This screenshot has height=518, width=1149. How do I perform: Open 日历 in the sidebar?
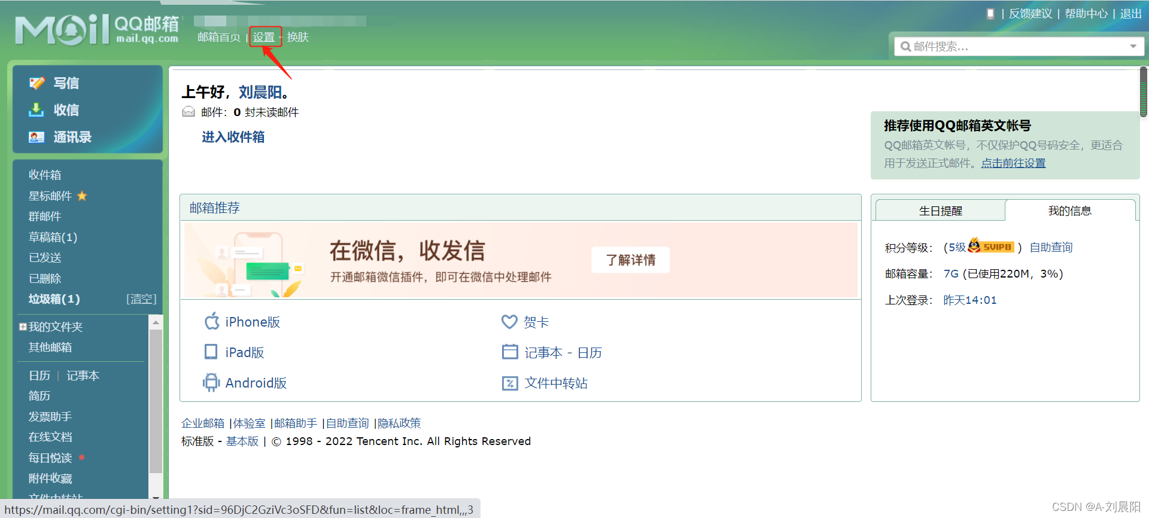pyautogui.click(x=39, y=375)
